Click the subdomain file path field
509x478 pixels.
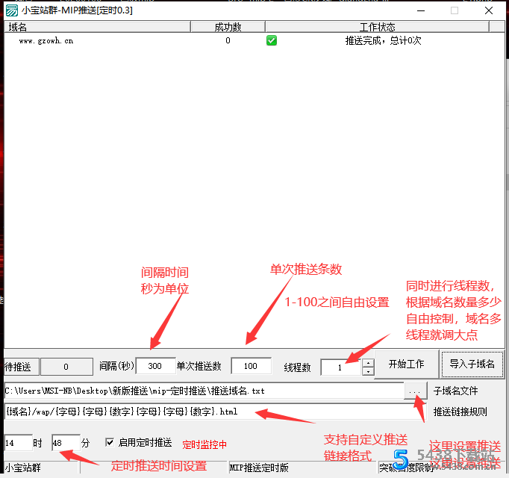coord(204,391)
